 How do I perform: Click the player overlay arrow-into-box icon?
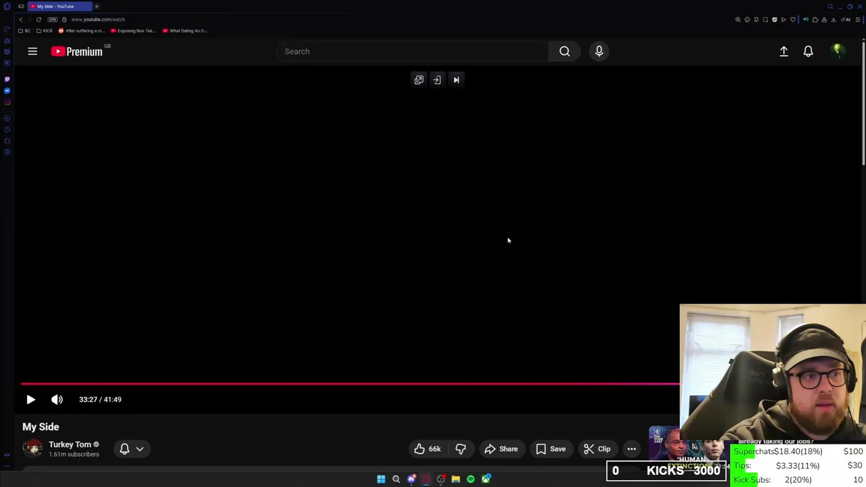coord(437,80)
